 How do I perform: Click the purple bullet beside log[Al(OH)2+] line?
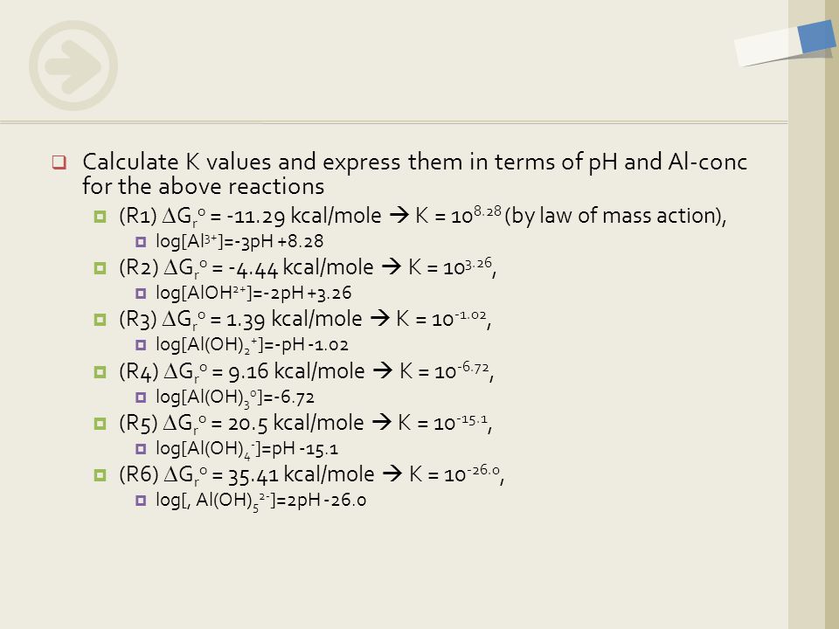[x=141, y=346]
